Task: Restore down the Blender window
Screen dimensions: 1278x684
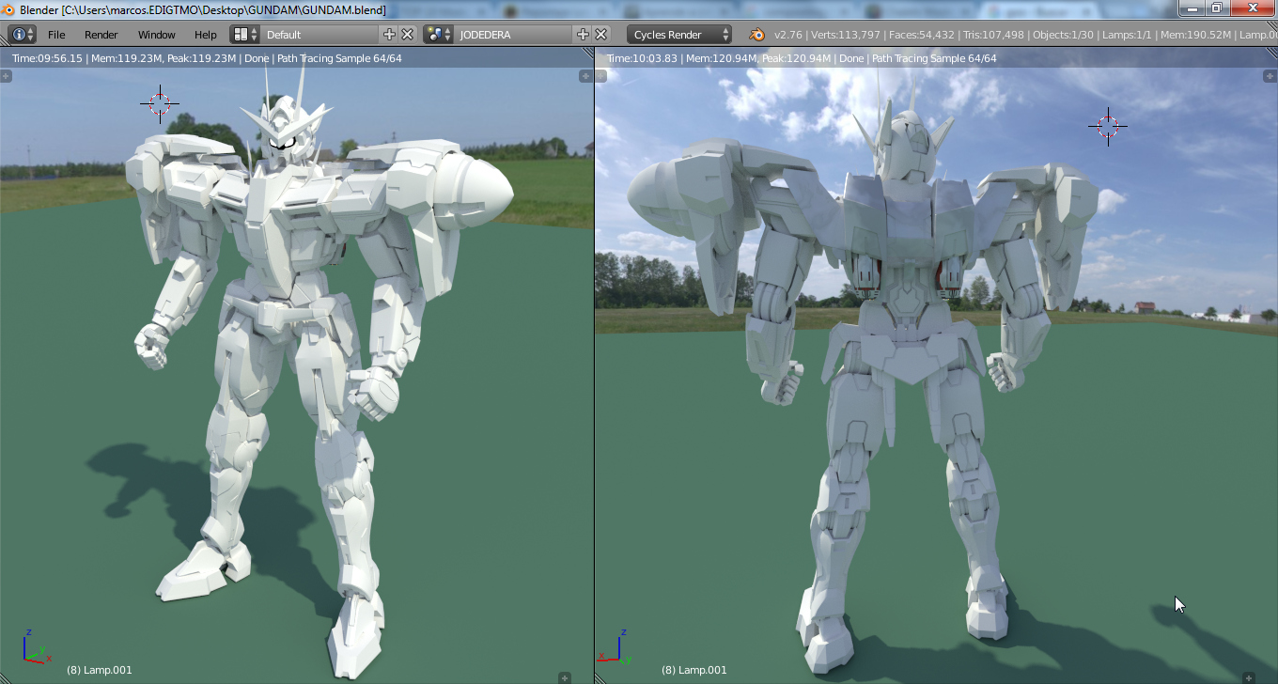Action: pos(1217,8)
